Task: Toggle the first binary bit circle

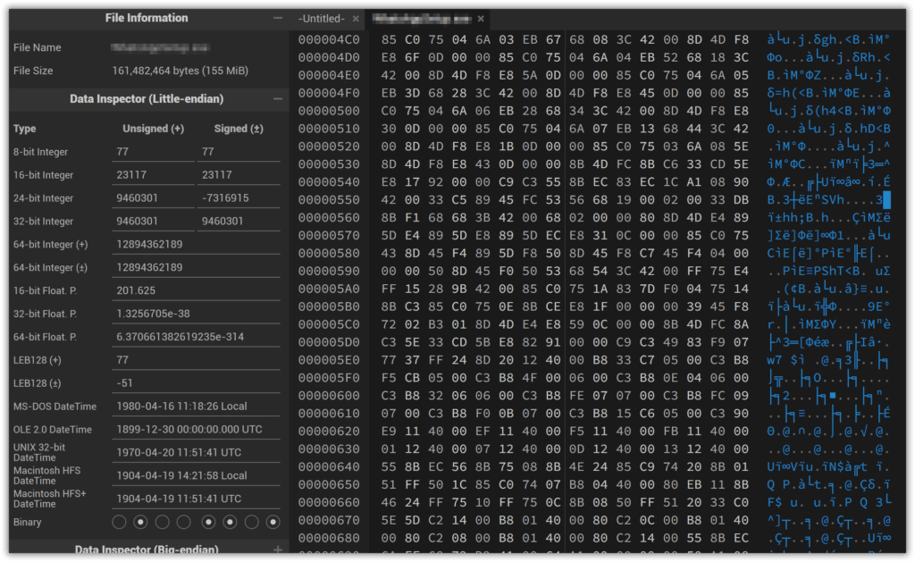Action: 119,521
